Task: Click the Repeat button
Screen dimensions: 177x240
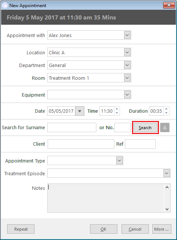Action: click(21, 229)
